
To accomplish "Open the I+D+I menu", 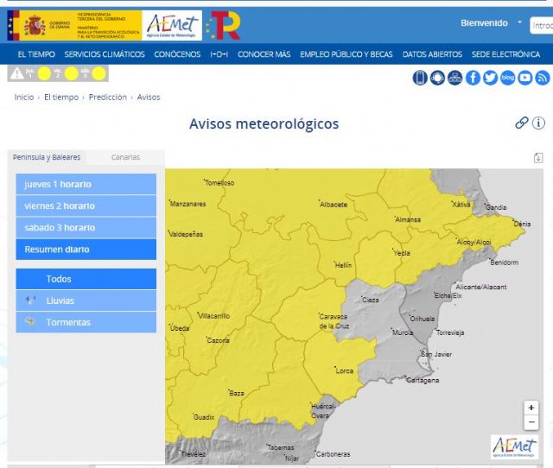I will [x=219, y=54].
